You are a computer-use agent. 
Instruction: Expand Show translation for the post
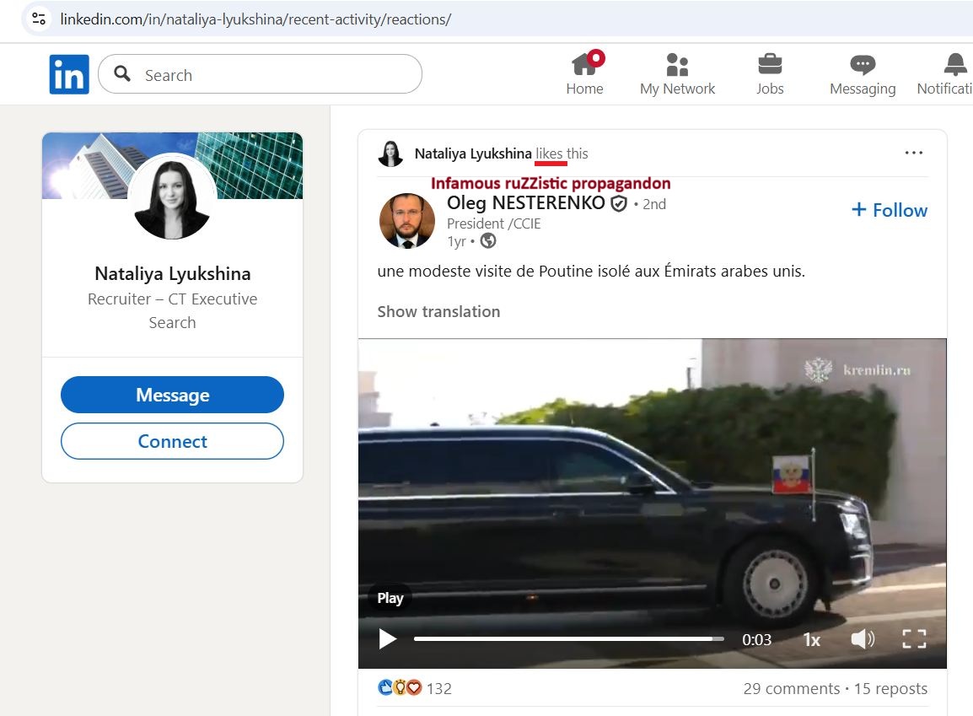pos(438,311)
